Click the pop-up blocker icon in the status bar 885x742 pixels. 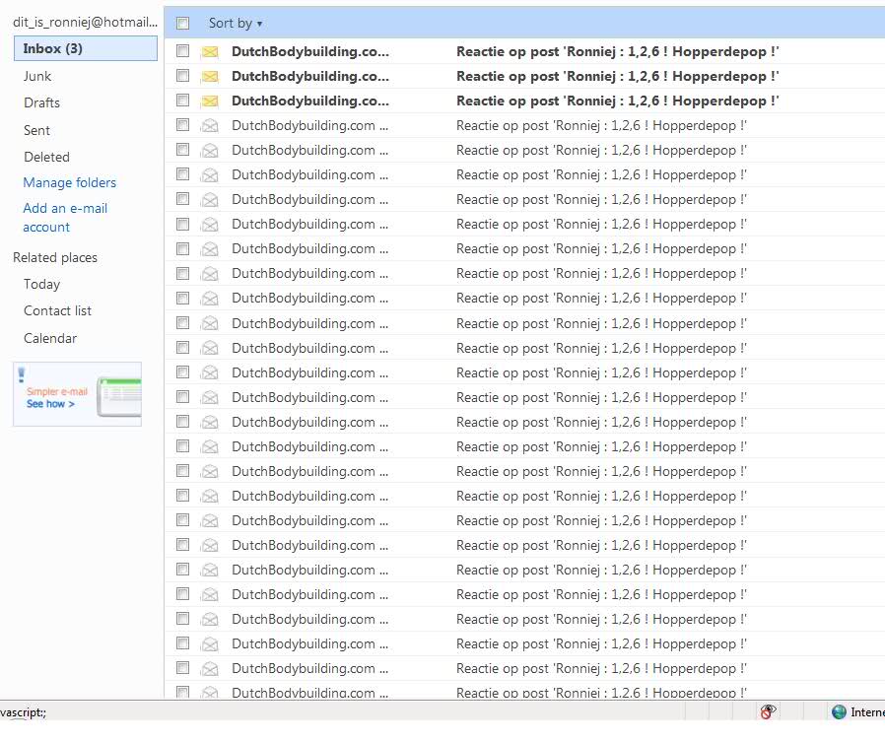click(768, 712)
